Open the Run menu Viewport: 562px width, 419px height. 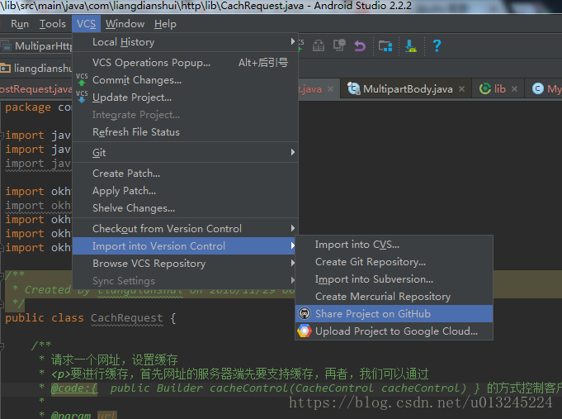point(20,24)
